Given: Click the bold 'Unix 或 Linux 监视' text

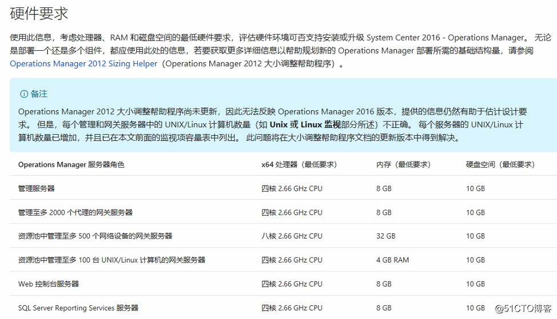Looking at the screenshot, I should click(305, 125).
